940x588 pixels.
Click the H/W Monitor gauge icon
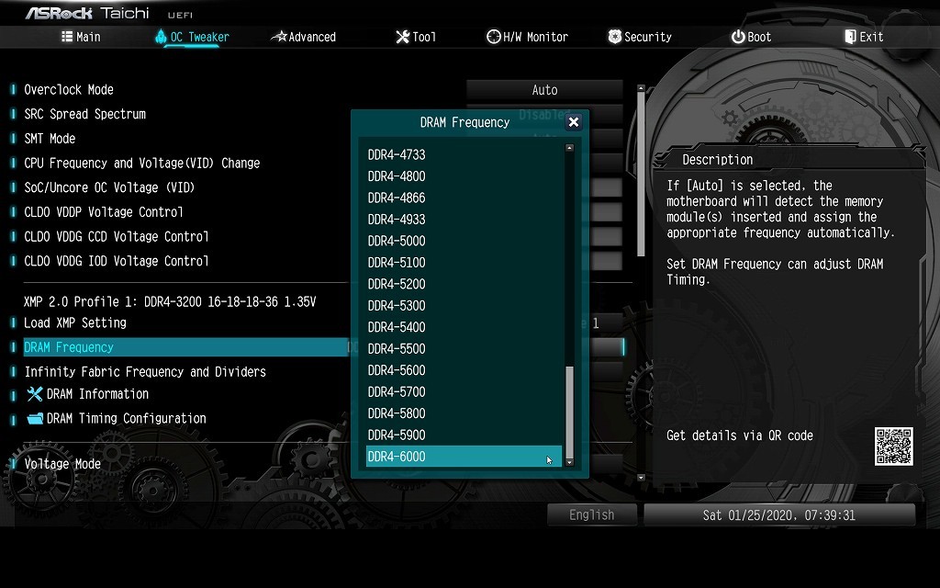coord(493,37)
